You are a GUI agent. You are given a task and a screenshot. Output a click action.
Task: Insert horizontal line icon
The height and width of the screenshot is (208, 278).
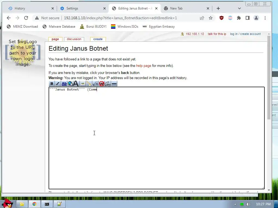click(x=114, y=84)
